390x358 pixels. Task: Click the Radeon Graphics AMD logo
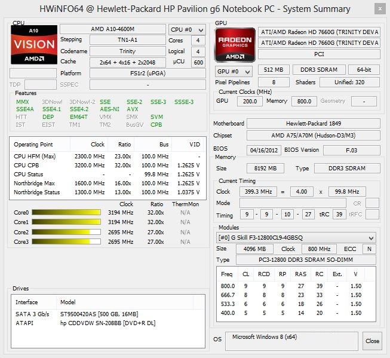[x=235, y=45]
